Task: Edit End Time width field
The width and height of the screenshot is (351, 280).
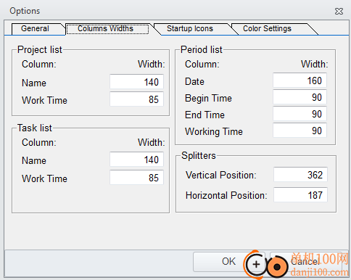Action: (300, 114)
